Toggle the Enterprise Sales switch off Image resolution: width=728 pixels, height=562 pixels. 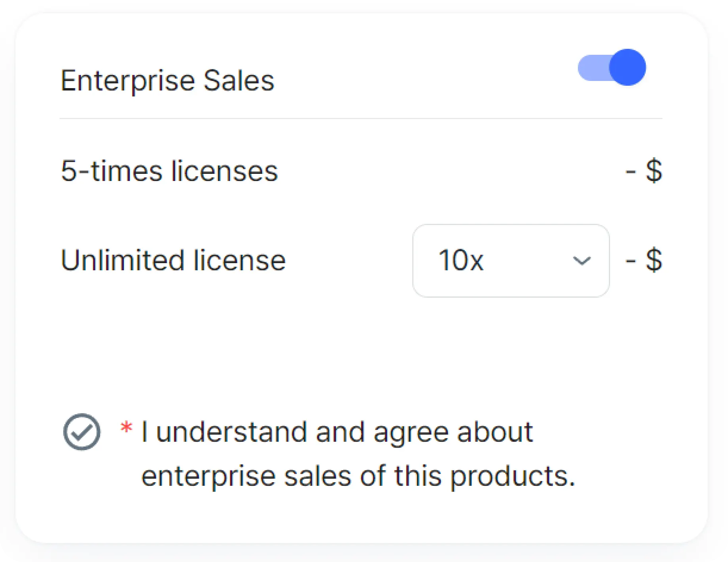[x=612, y=67]
